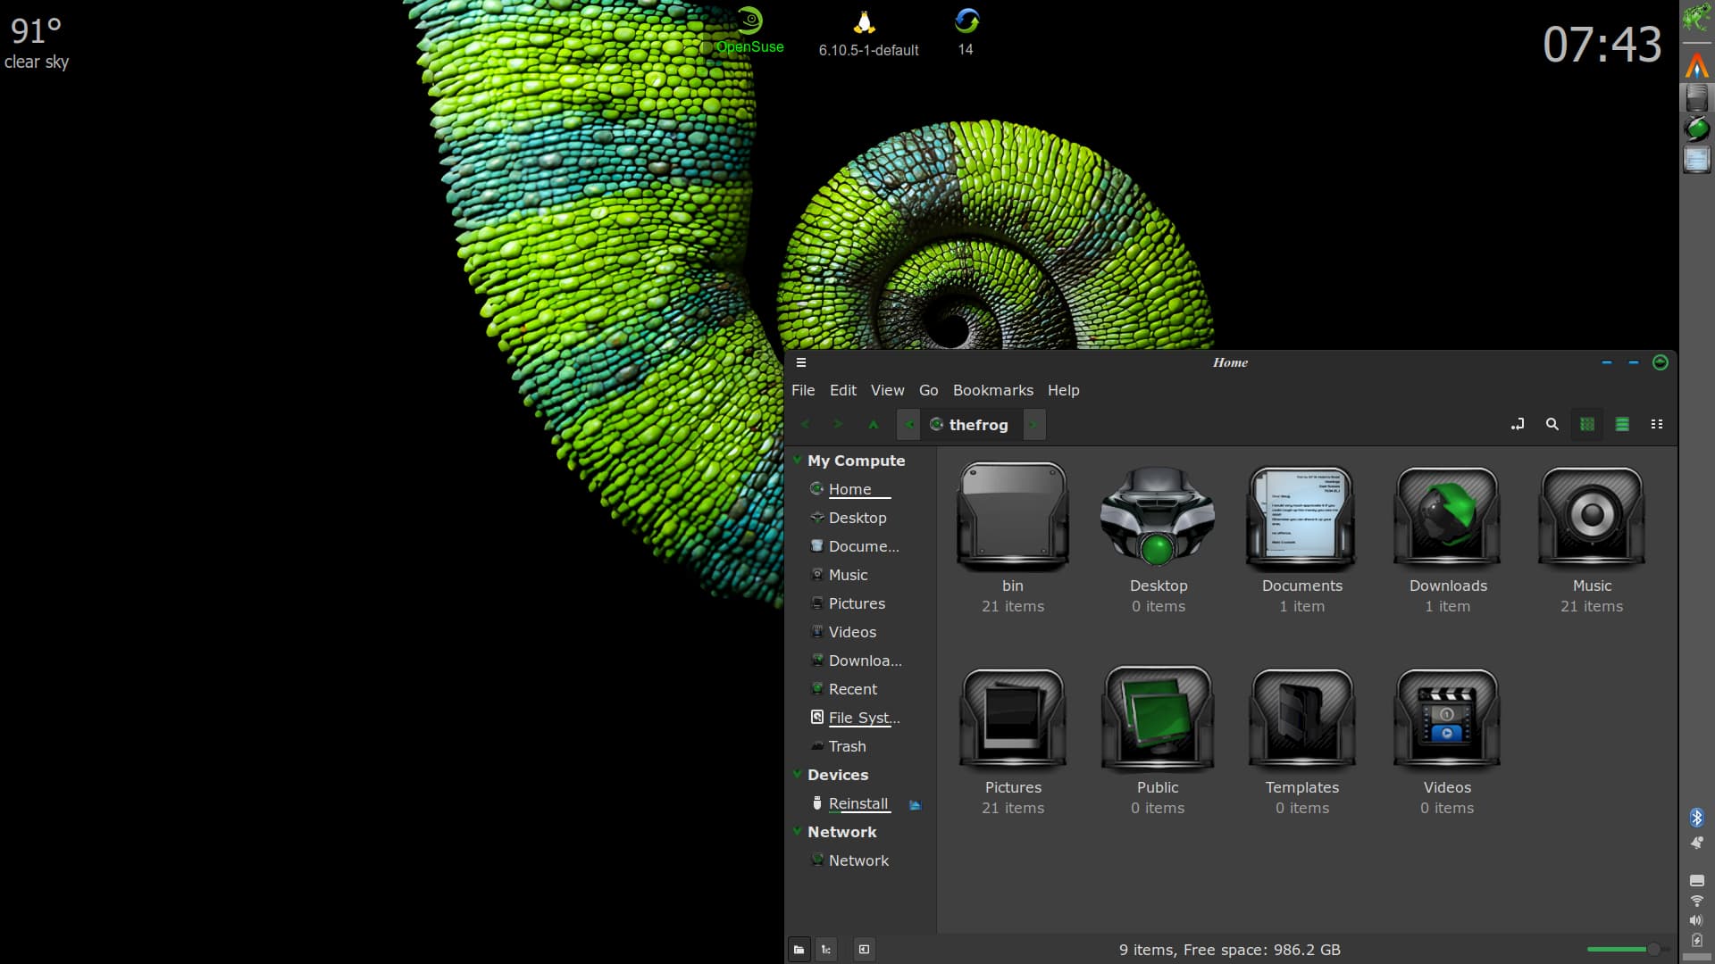Open the View menu

[x=887, y=390]
